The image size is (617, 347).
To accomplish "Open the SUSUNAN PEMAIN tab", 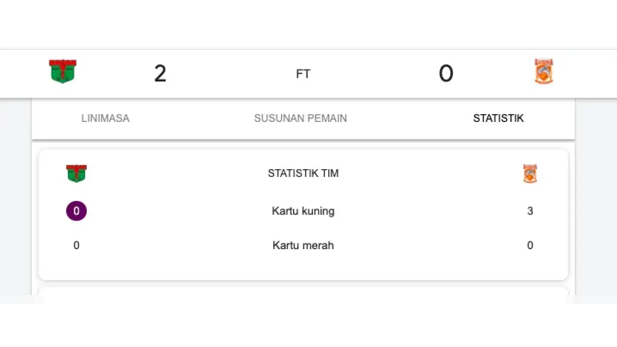I will 300,118.
